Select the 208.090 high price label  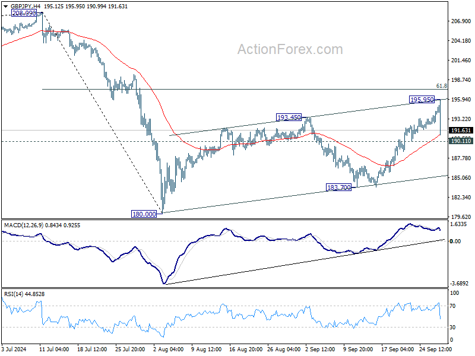click(x=24, y=13)
